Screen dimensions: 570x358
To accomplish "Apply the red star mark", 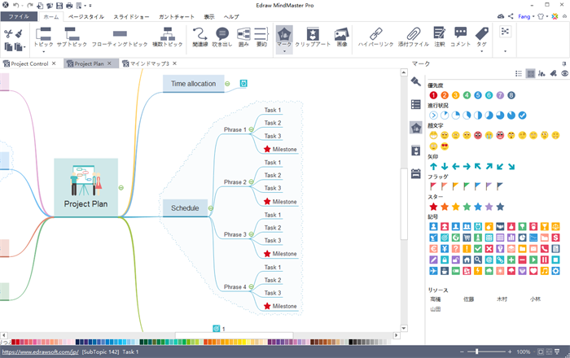I will point(433,207).
